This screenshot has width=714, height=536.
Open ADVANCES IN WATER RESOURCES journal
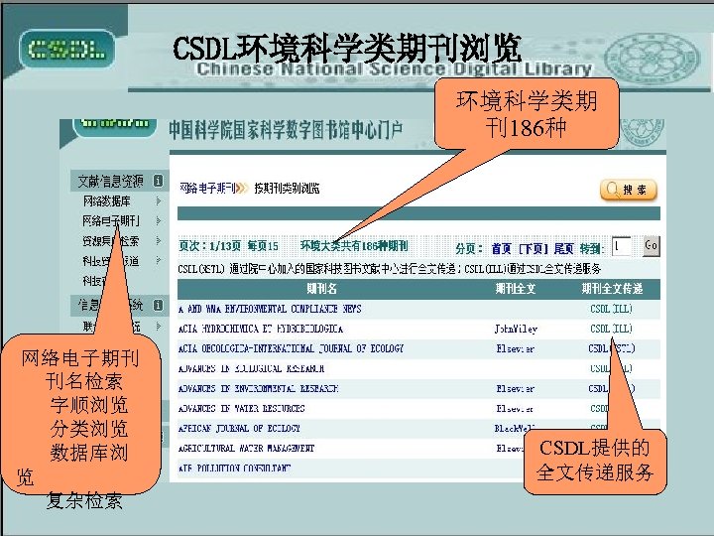pos(242,408)
